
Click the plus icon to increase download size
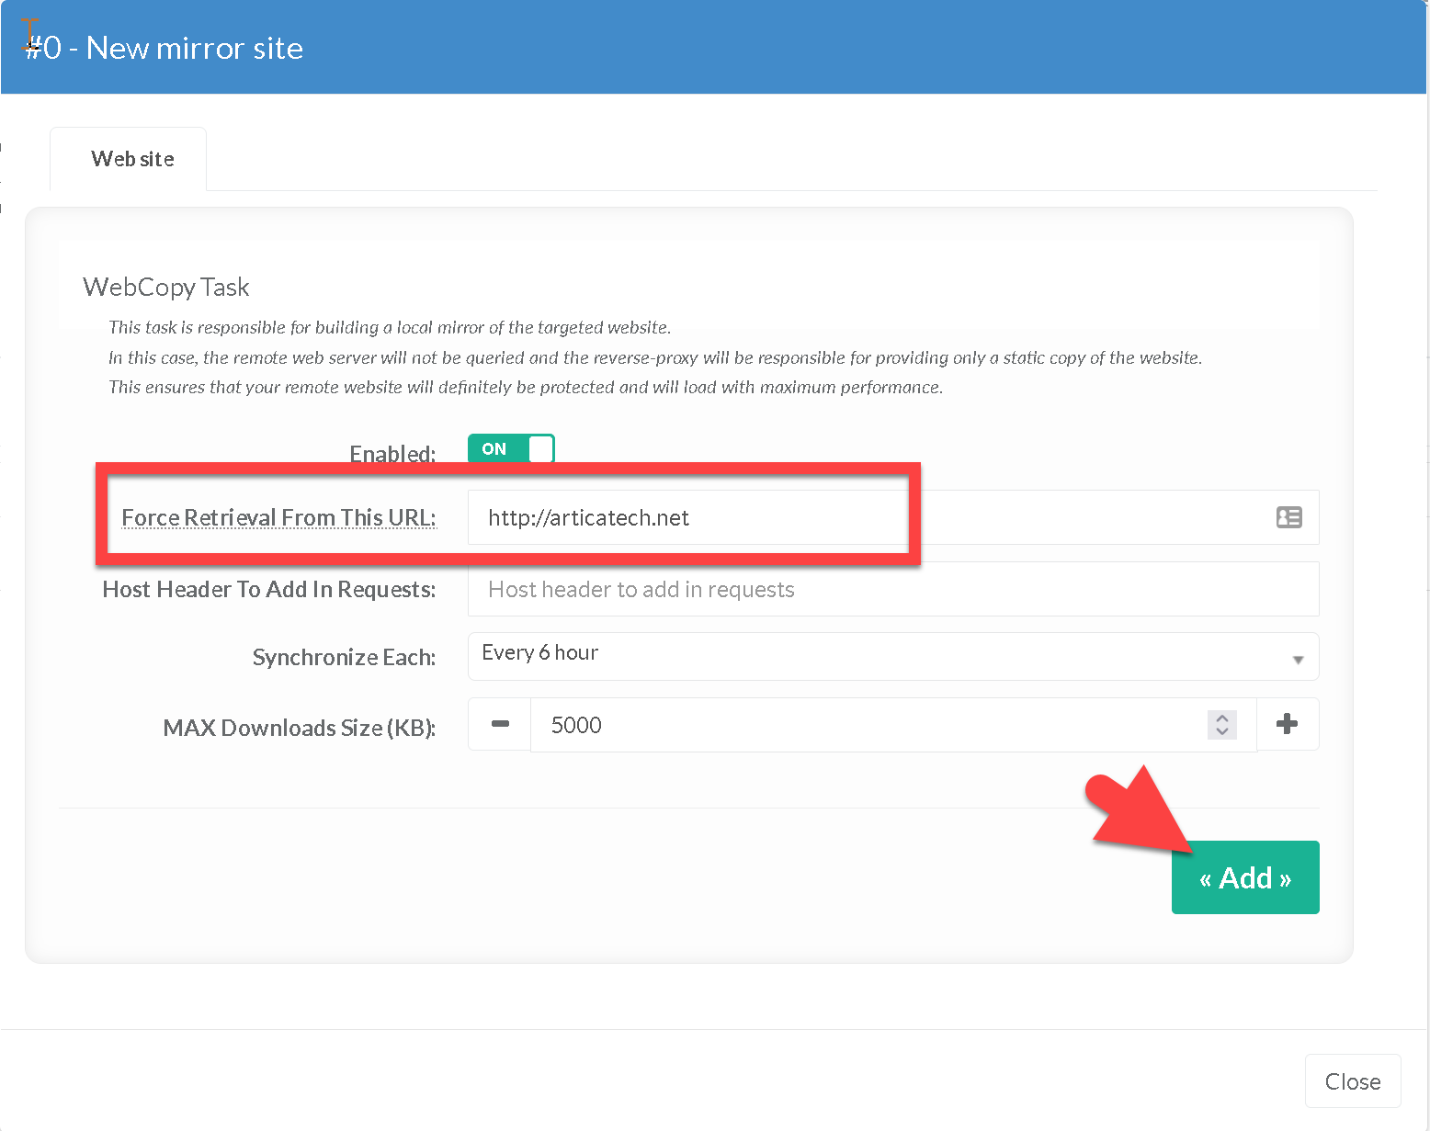[x=1287, y=724]
